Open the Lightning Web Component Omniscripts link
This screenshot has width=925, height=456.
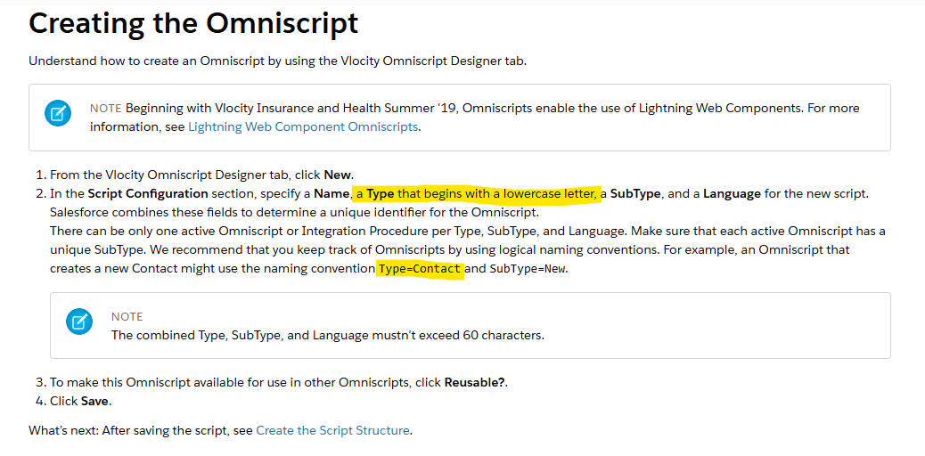click(x=303, y=126)
